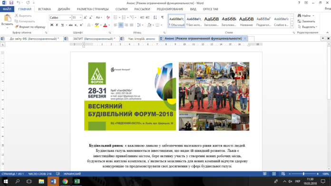The image size is (331, 186).
Task: Open Выделить selection menu
Action: pos(307,27)
